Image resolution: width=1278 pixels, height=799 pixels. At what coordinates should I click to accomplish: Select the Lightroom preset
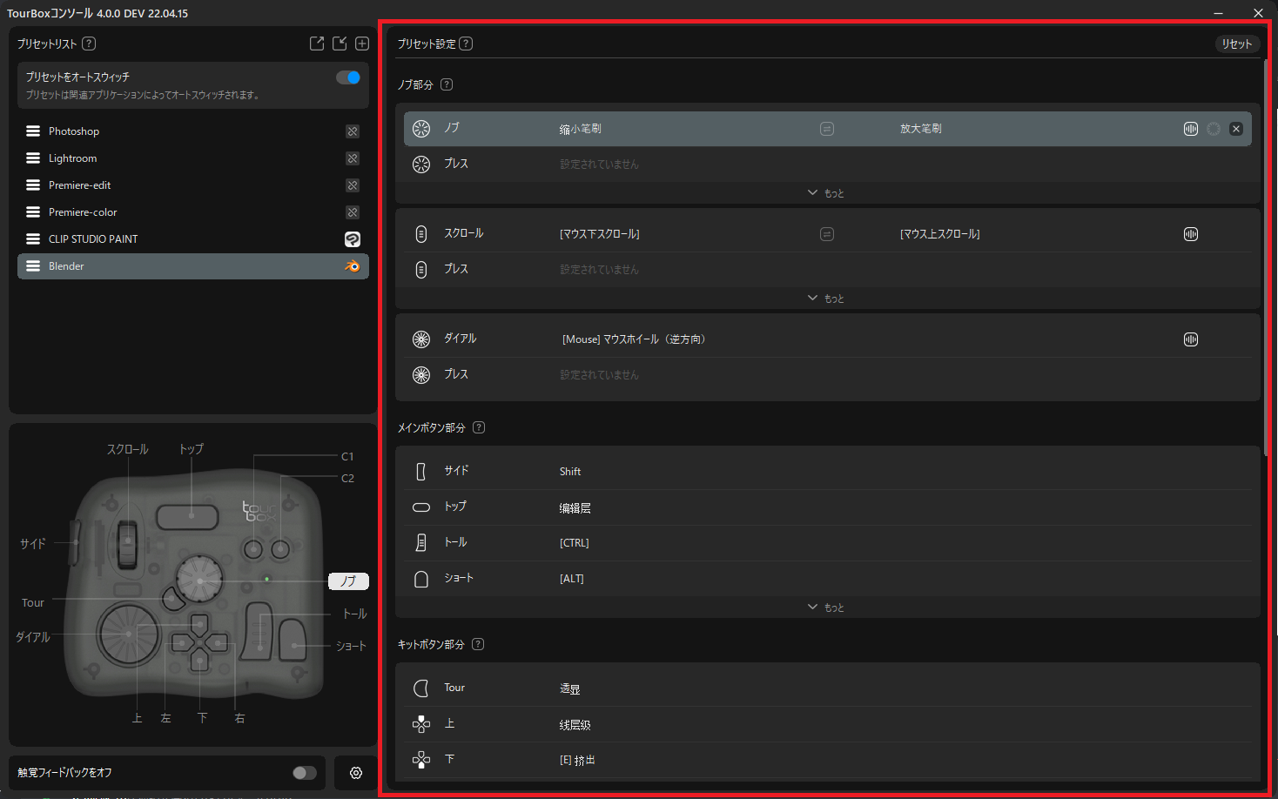pos(73,158)
